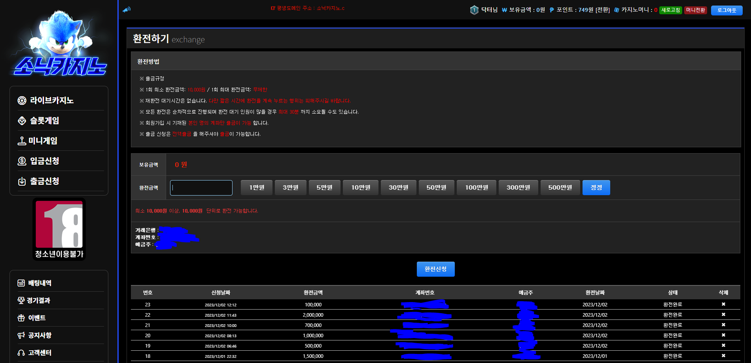Click the red 머니전환 button
Image resolution: width=751 pixels, height=363 pixels.
pos(695,10)
